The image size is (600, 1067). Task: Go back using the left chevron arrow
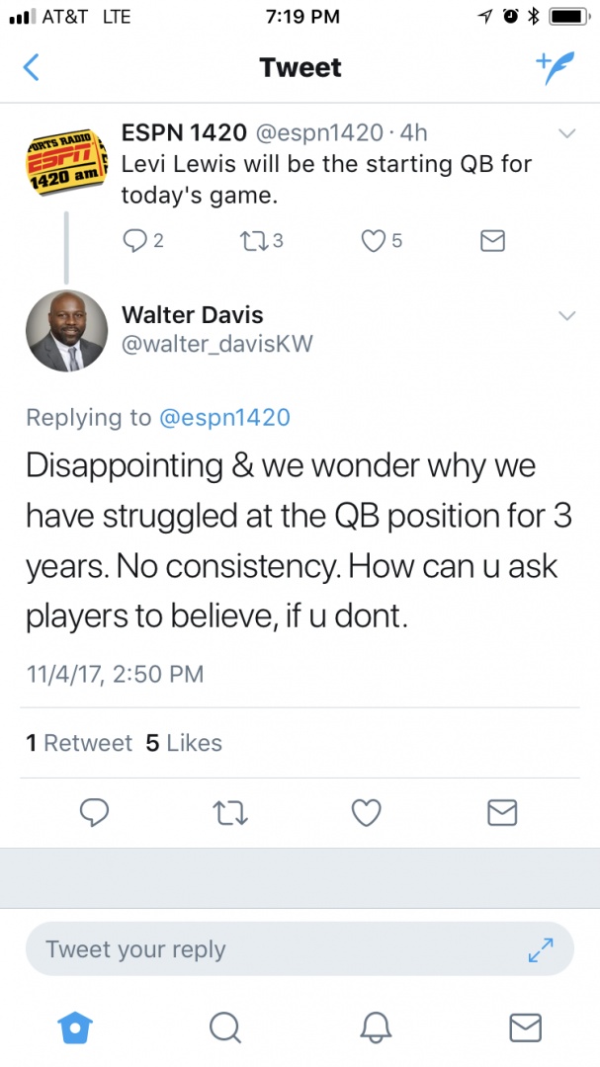point(32,68)
